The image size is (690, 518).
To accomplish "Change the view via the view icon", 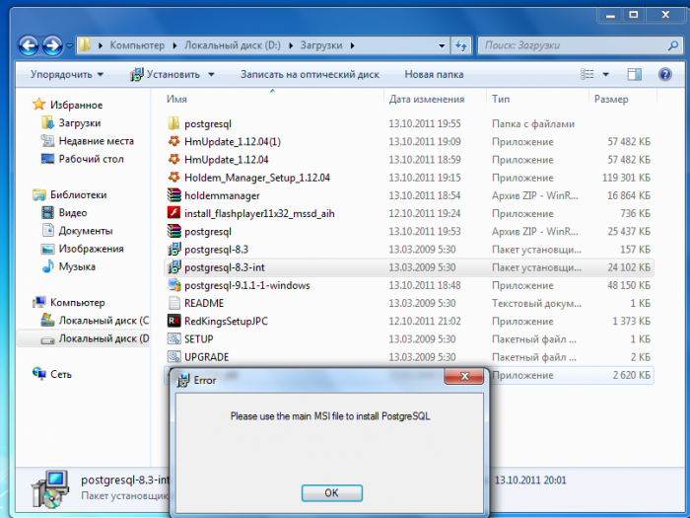I will pos(587,74).
